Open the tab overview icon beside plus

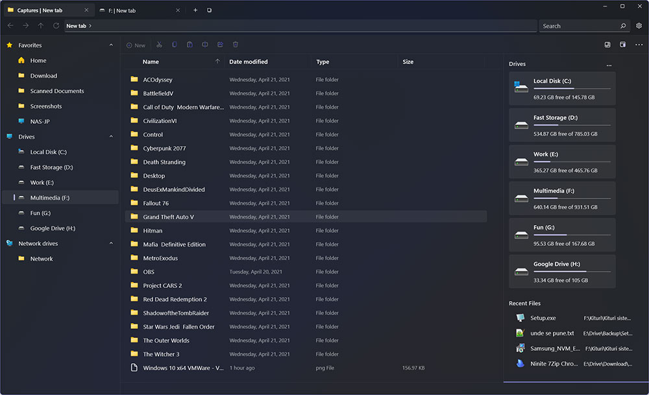click(x=210, y=10)
